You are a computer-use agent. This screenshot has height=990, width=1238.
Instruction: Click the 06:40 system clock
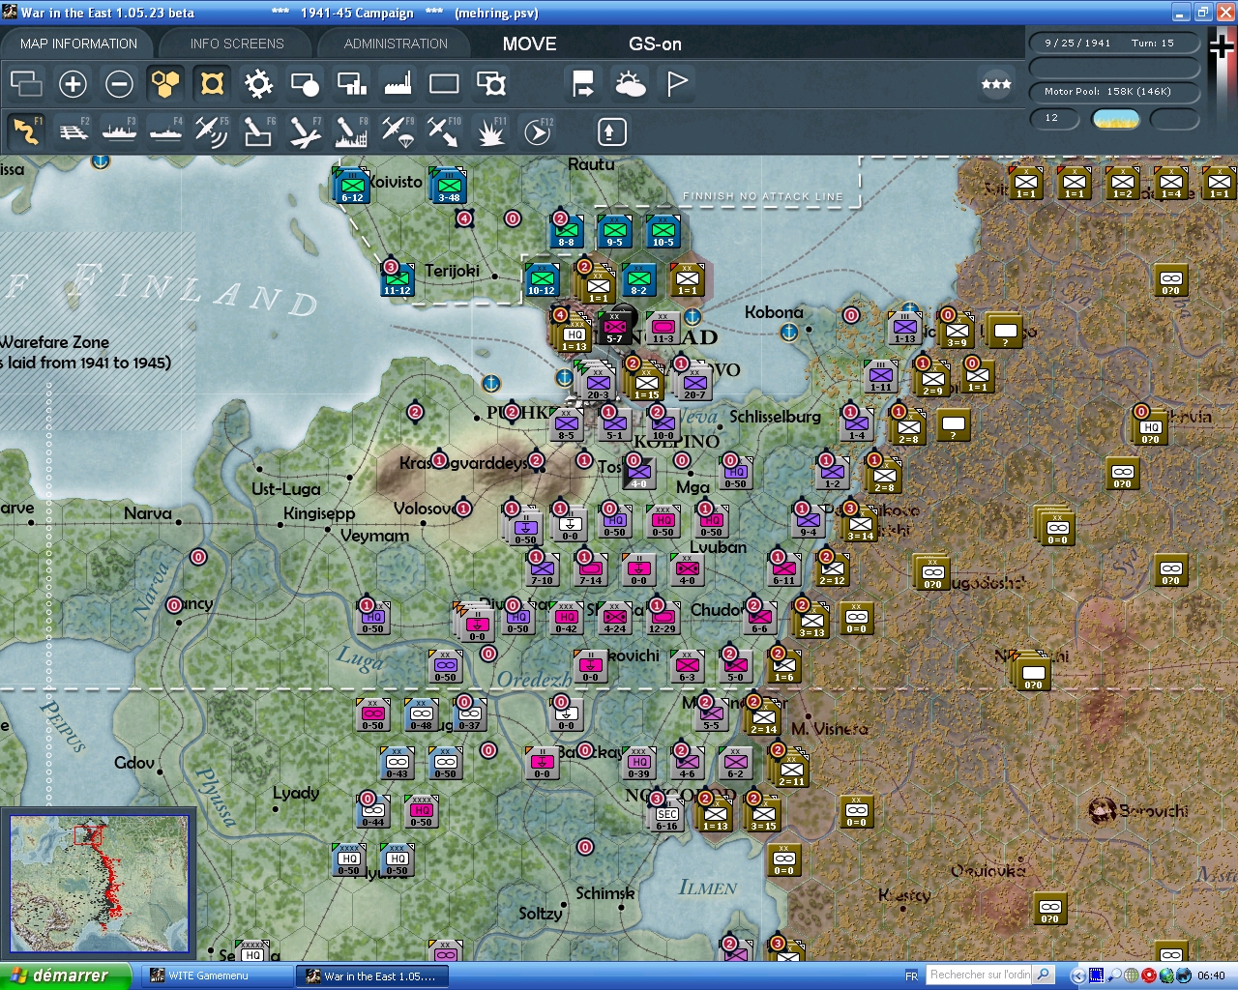[x=1211, y=976]
